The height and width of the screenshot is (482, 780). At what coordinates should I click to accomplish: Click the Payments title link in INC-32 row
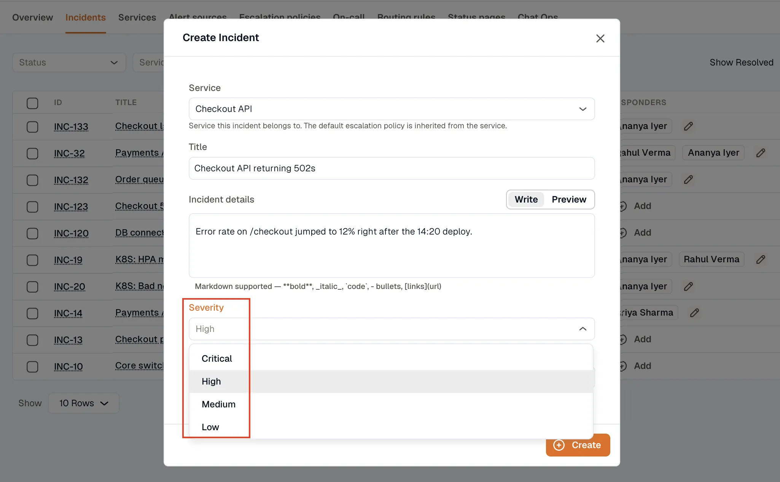pos(139,153)
